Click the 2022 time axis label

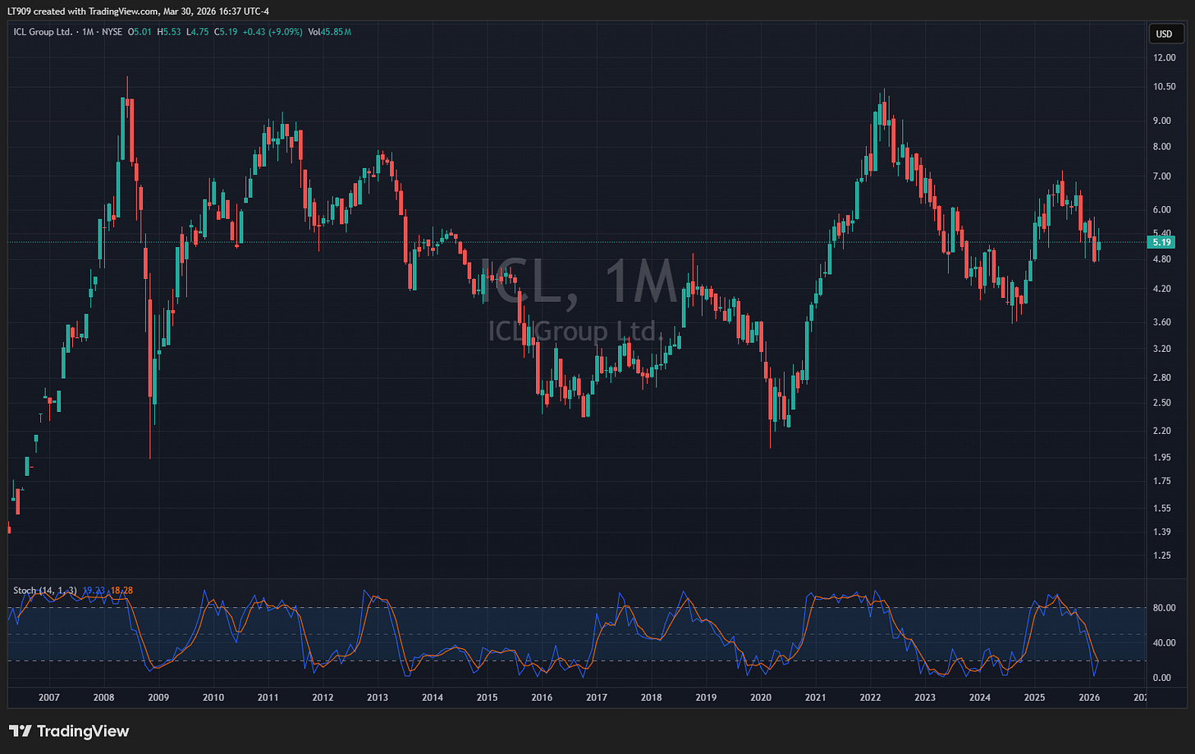click(x=870, y=698)
